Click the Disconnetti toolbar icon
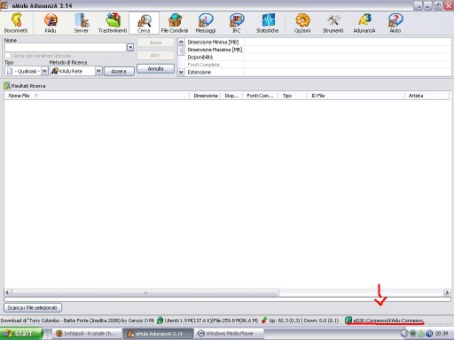 (16, 23)
